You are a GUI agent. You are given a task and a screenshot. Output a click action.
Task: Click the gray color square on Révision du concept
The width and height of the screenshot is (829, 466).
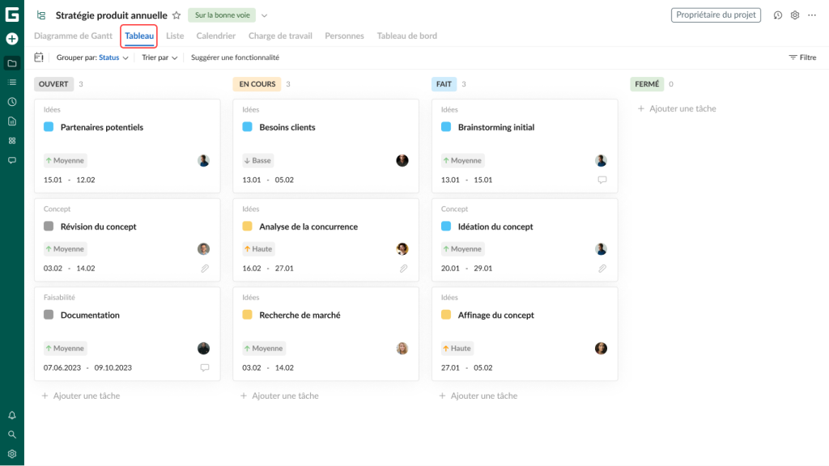click(x=49, y=227)
